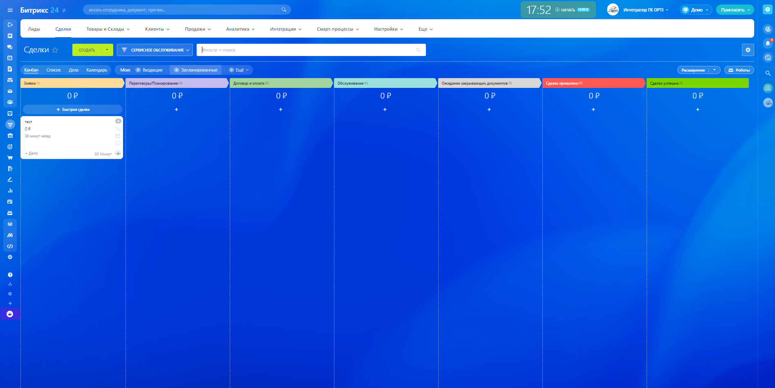The width and height of the screenshot is (775, 388).
Task: Expand the Расширения dropdown arrow
Action: point(715,70)
